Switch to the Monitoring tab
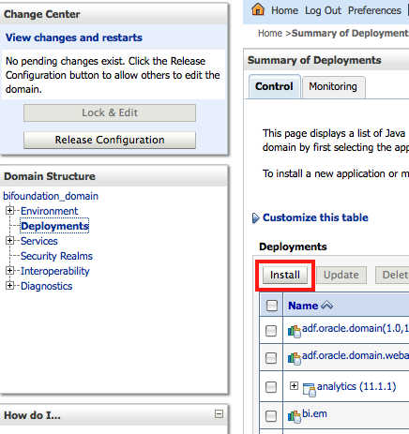Viewport: 409px width, 434px height. pyautogui.click(x=333, y=86)
